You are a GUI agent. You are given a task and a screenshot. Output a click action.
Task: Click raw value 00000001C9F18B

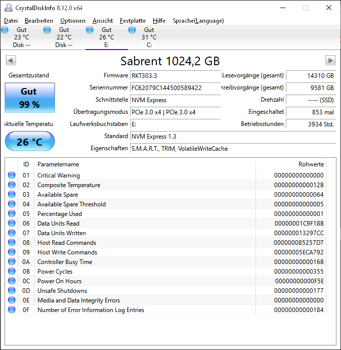pyautogui.click(x=299, y=224)
